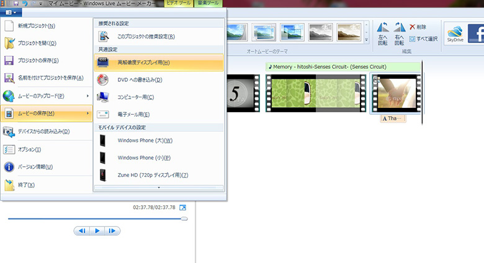Click the submenu scroll-down arrow strip
Viewport: 484px width, 263px height.
pos(159,187)
